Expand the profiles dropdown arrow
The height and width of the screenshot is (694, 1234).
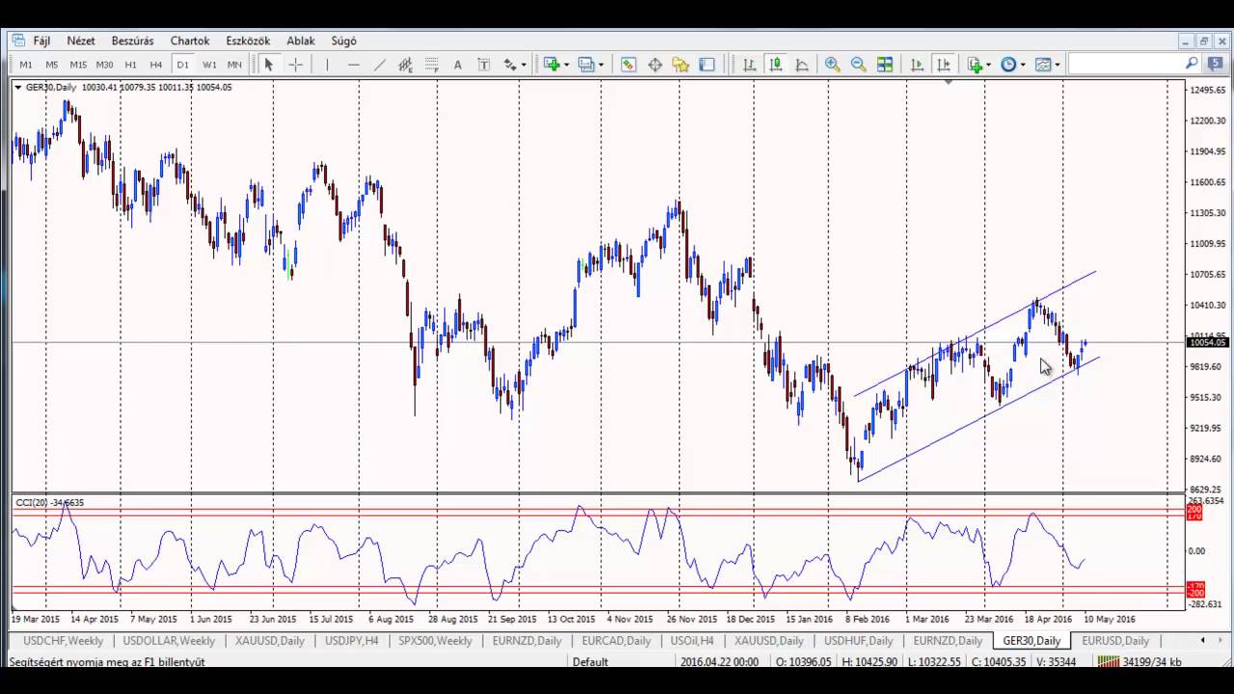[x=601, y=65]
